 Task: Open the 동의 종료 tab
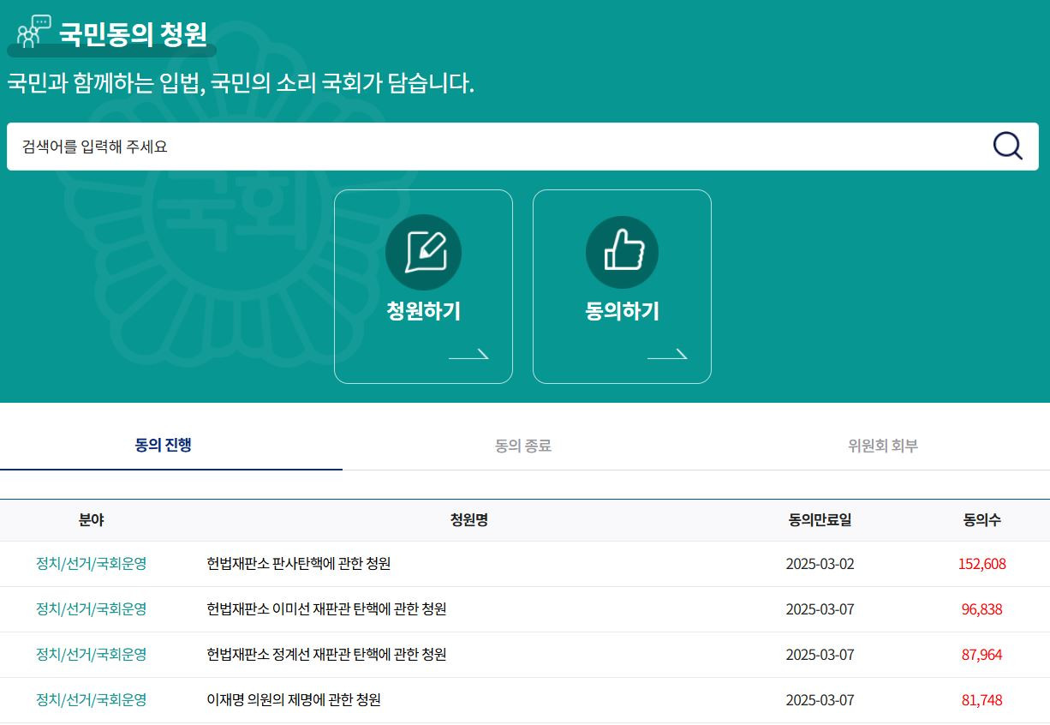click(522, 446)
